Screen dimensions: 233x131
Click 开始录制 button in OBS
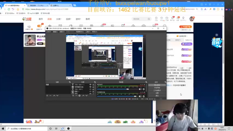click(x=157, y=88)
